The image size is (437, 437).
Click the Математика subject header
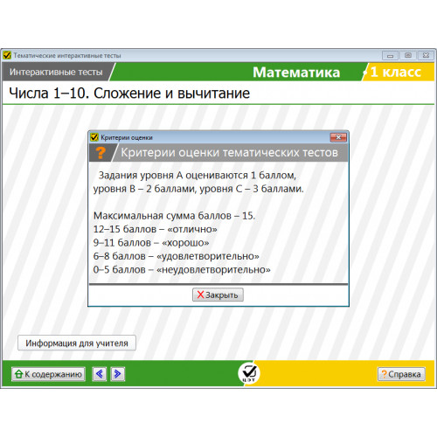pos(296,73)
